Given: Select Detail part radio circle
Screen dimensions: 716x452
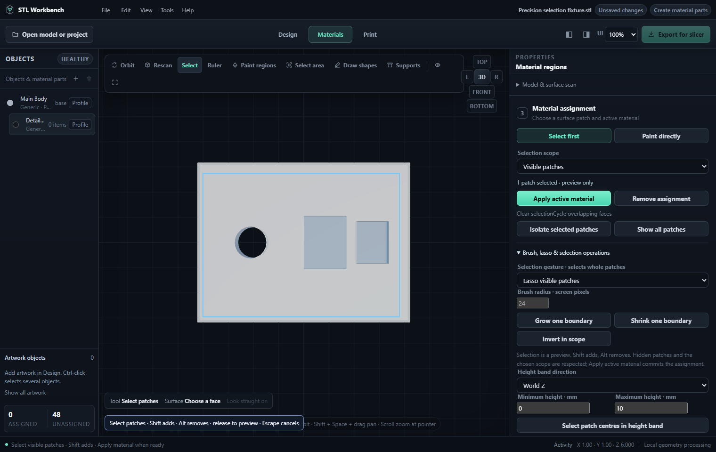Looking at the screenshot, I should point(16,124).
